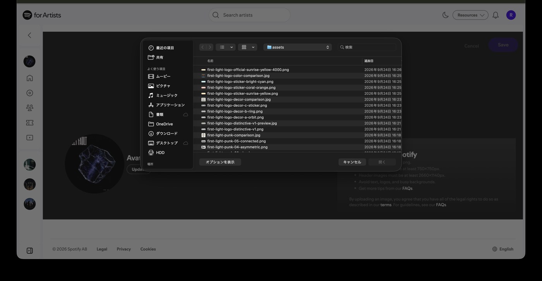Open the Privacy footer link
The image size is (542, 281).
(x=124, y=249)
